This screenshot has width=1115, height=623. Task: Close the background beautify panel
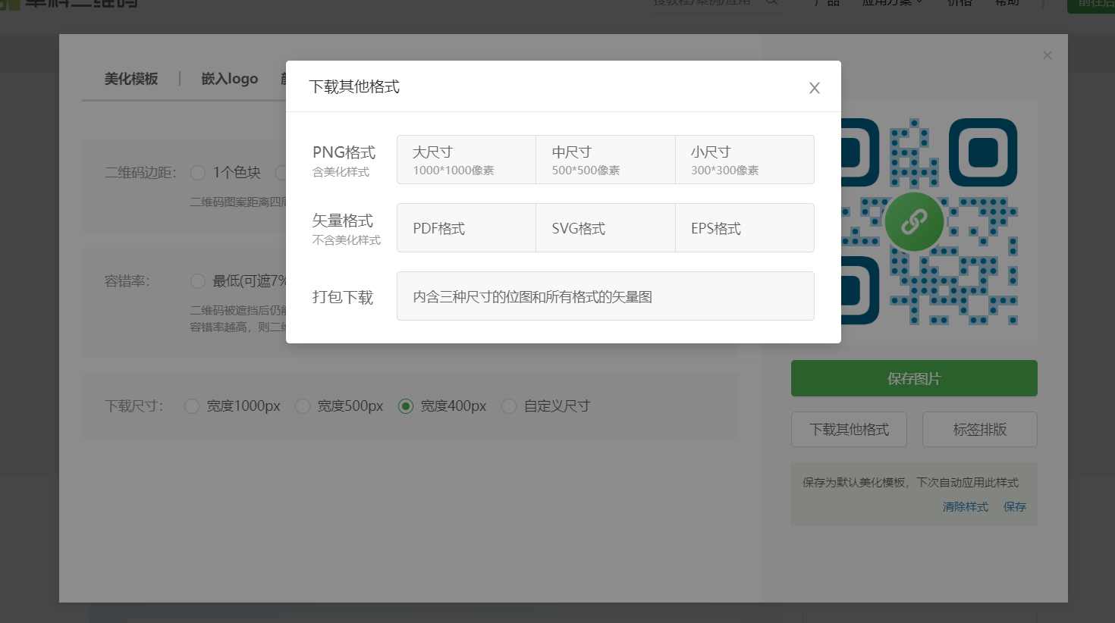pyautogui.click(x=1047, y=55)
